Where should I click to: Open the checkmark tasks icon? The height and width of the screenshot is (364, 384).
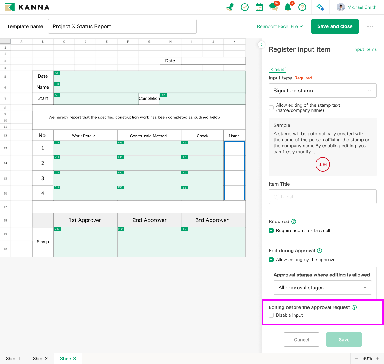245,7
